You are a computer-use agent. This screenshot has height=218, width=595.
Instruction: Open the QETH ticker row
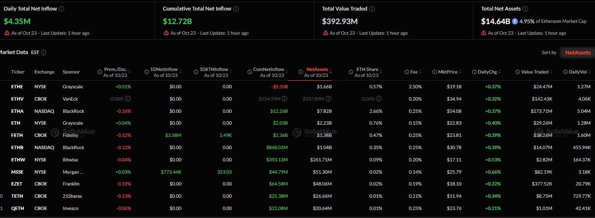[x=18, y=208]
